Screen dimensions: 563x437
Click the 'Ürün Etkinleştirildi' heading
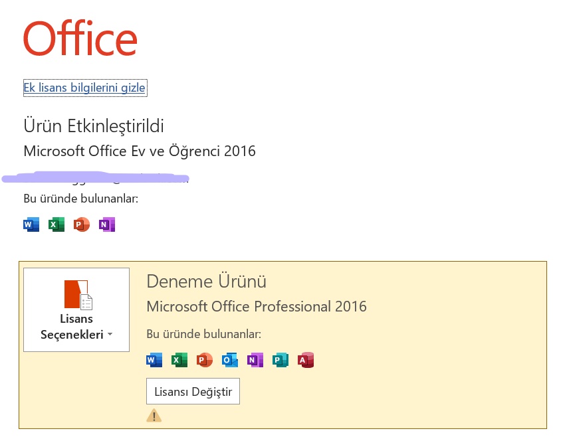(94, 126)
